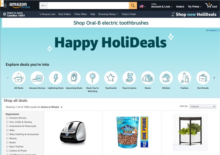
Task: Click the magnifying glass search button
Action: pyautogui.click(x=133, y=5)
